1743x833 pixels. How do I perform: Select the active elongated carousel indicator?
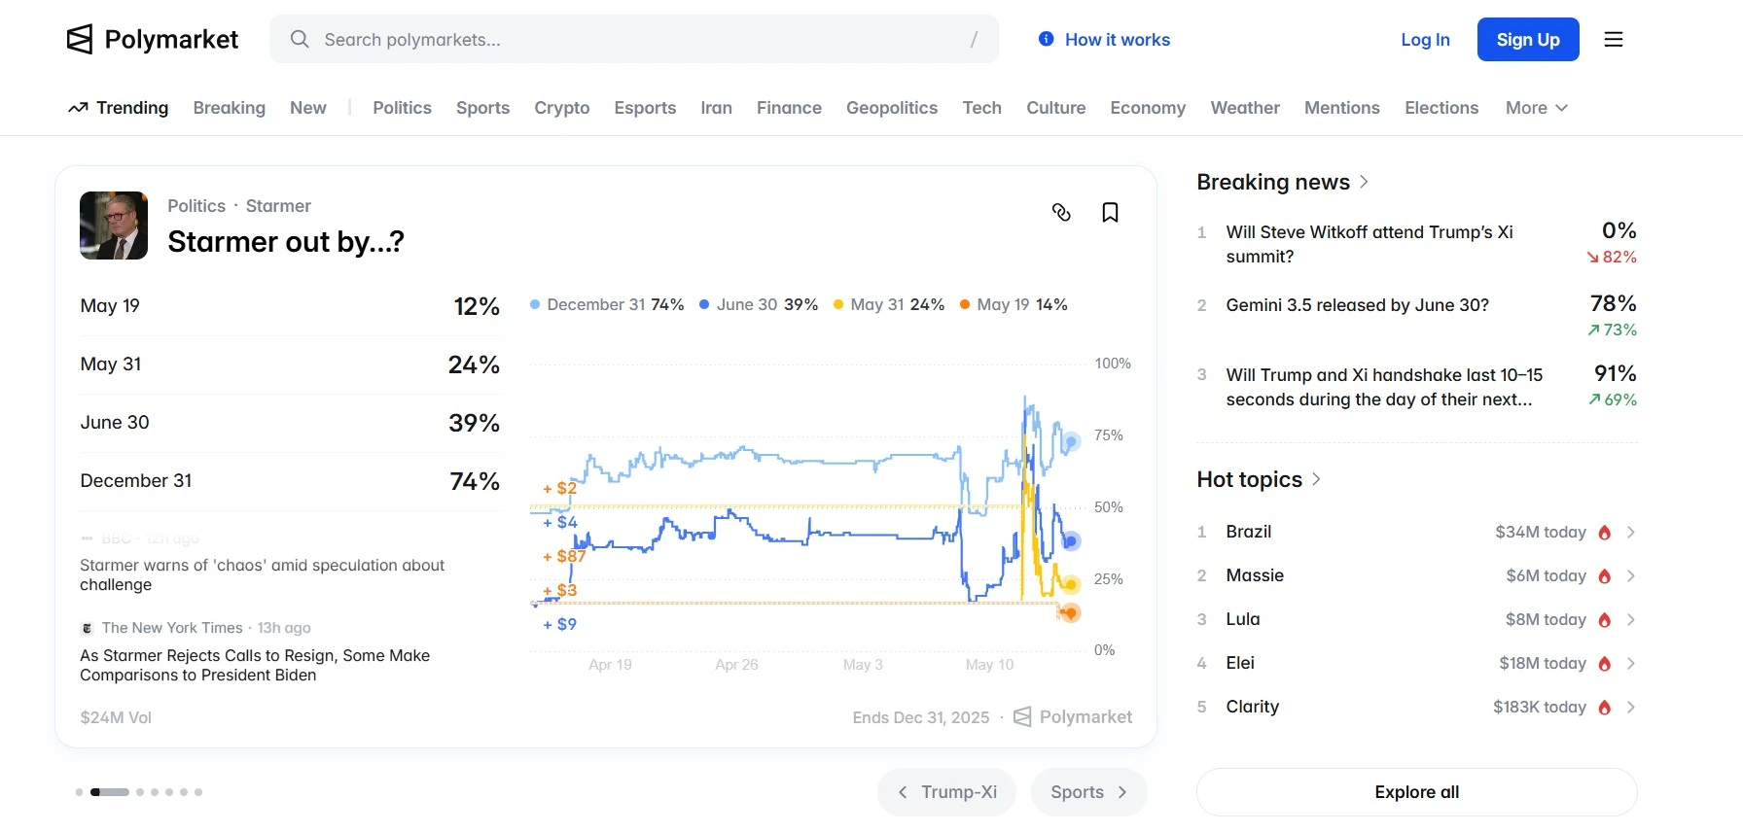110,792
